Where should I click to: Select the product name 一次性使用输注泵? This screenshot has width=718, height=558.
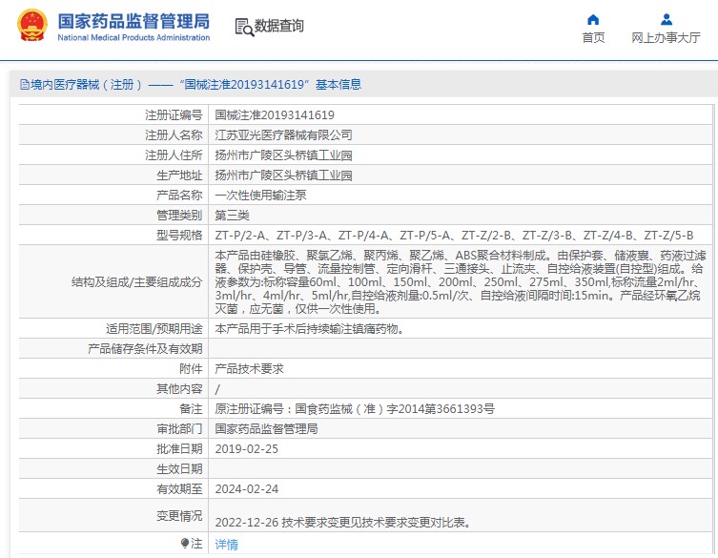point(260,196)
